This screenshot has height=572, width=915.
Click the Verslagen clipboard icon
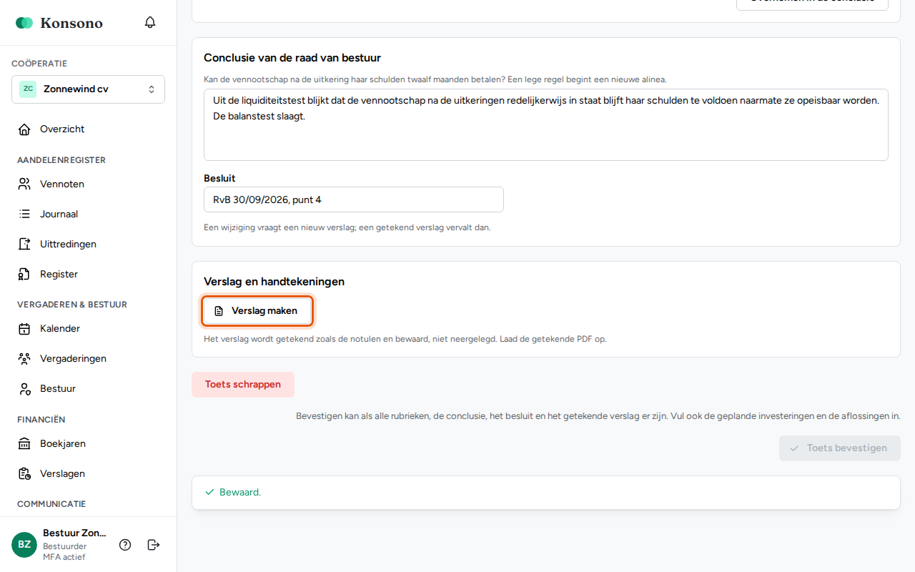(x=24, y=474)
